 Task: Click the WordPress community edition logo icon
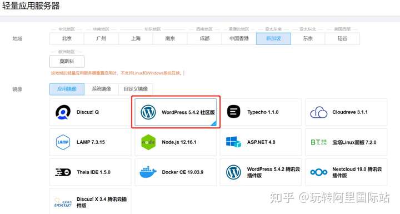tap(148, 112)
